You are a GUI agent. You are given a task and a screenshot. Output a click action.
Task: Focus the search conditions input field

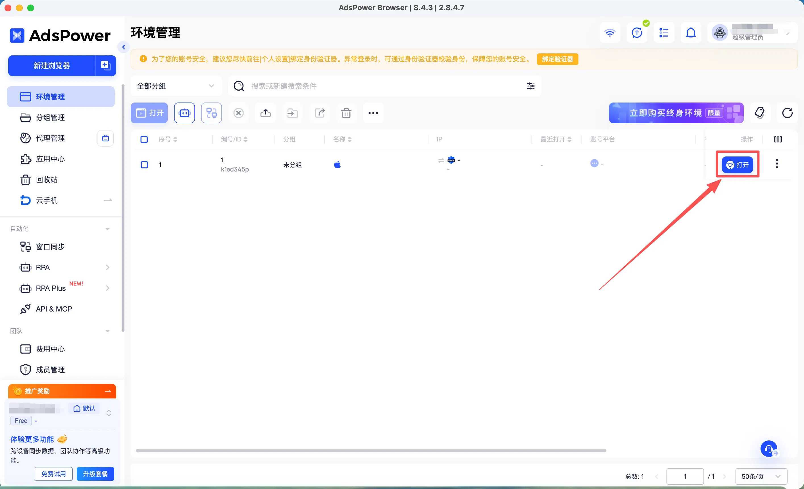pos(385,86)
